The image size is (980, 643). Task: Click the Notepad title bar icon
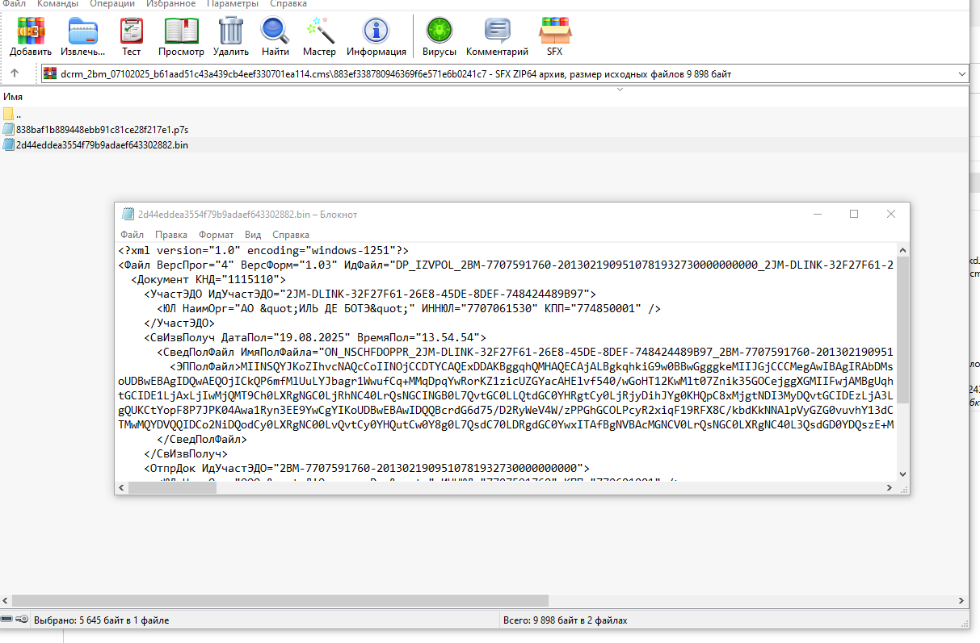[128, 214]
